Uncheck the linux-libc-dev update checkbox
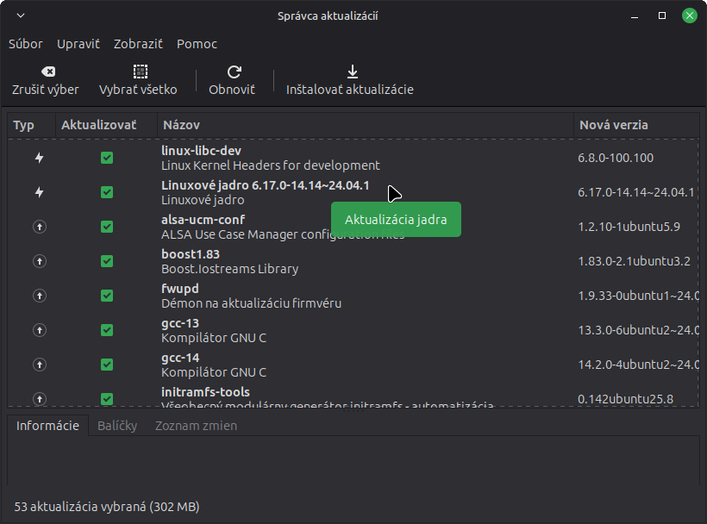 click(x=107, y=158)
